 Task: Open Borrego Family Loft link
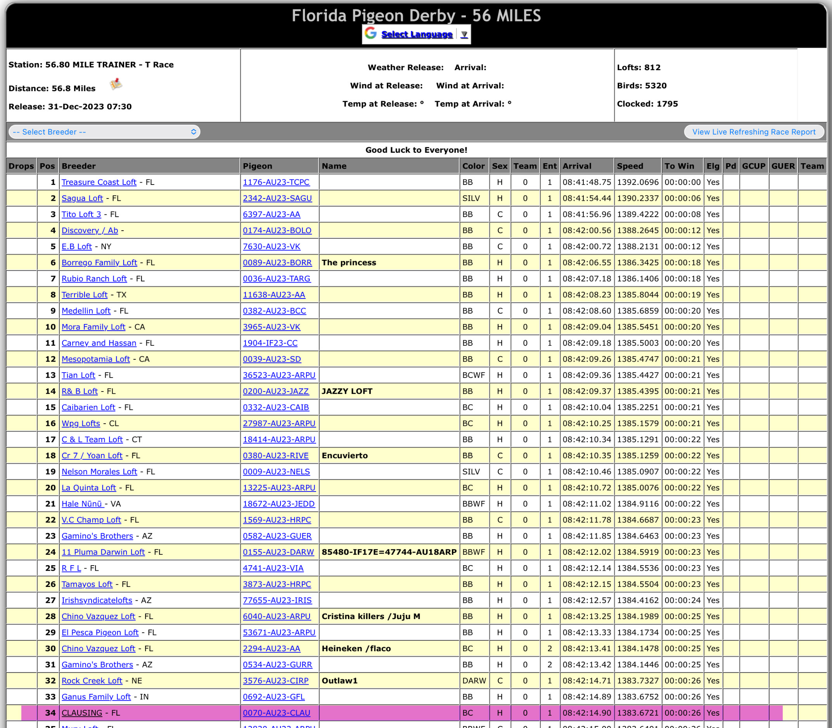[x=99, y=262]
